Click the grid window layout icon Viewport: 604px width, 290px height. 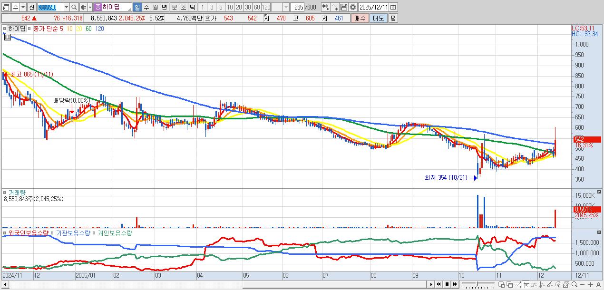click(501, 285)
